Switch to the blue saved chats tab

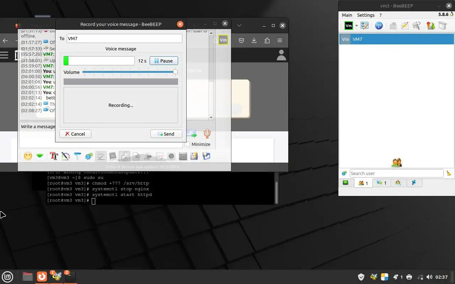point(414,183)
